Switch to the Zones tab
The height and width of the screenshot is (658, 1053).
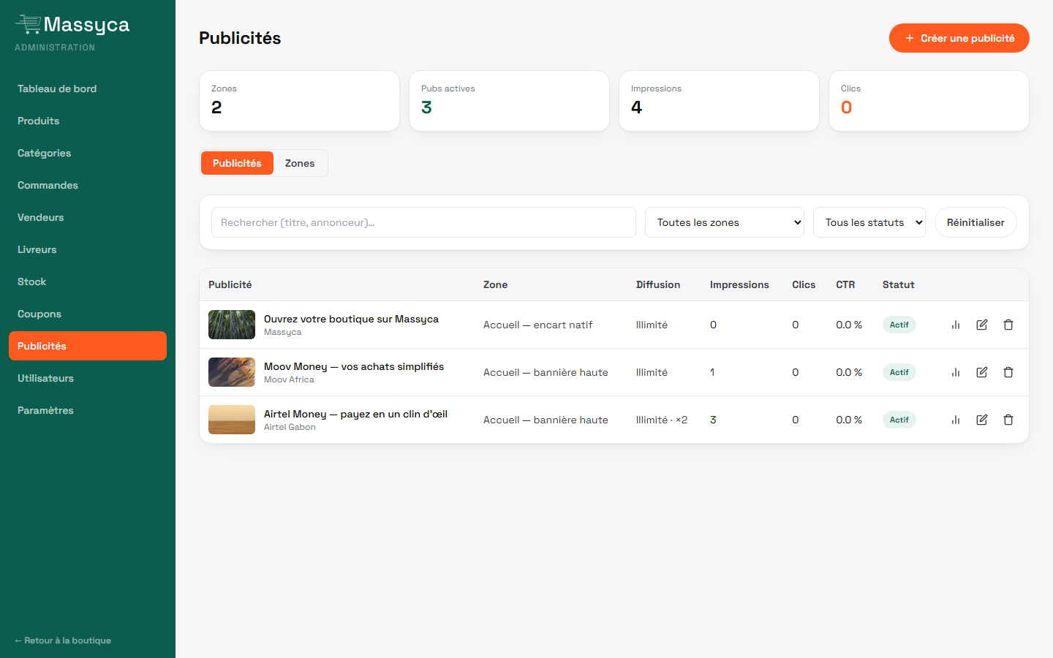(x=300, y=163)
